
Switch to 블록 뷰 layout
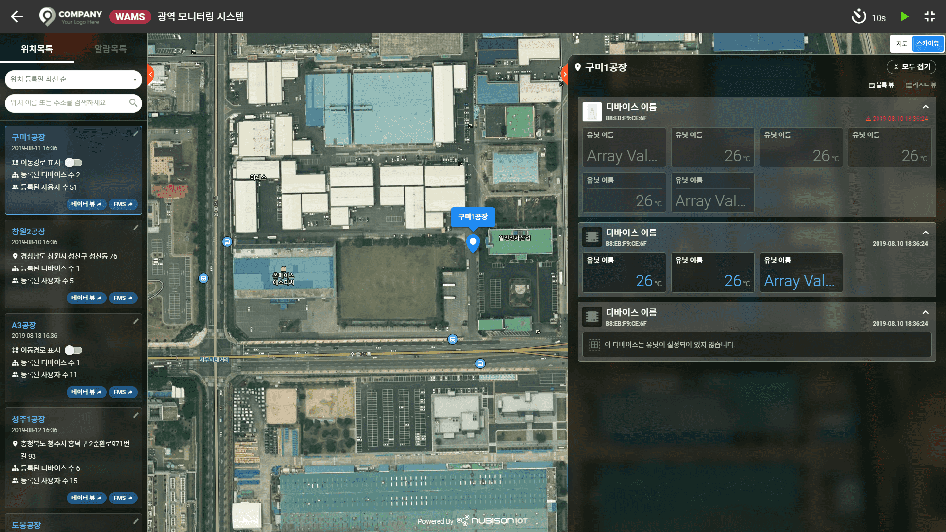click(x=881, y=85)
